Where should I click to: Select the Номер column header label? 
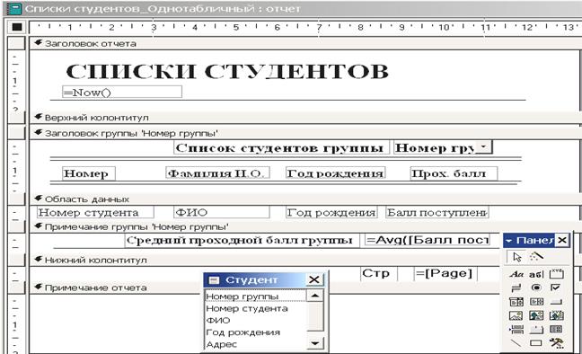pyautogui.click(x=89, y=173)
